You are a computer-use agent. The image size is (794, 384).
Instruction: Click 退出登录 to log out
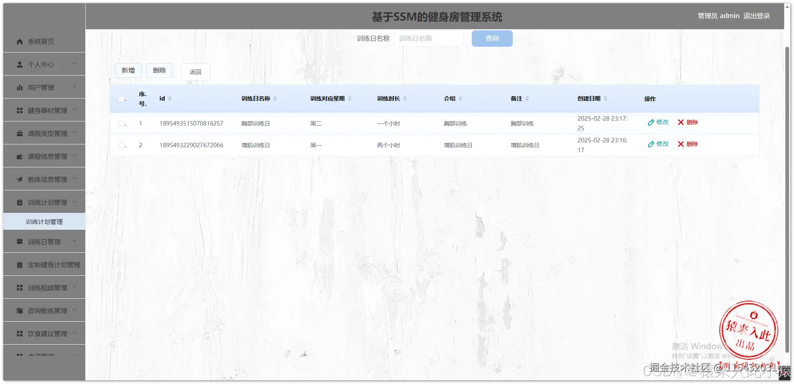click(756, 16)
